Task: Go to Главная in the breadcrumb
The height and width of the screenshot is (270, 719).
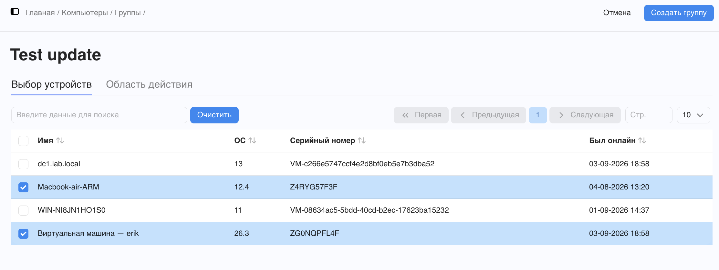Action: pos(40,13)
